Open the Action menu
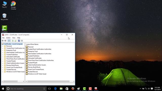The image size is (162, 91). [x=8, y=38]
